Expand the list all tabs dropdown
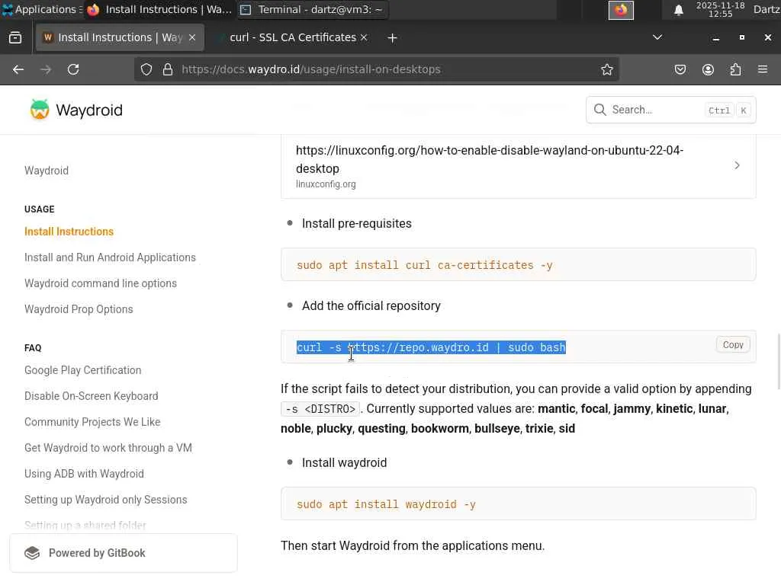The width and height of the screenshot is (781, 585). pos(657,37)
